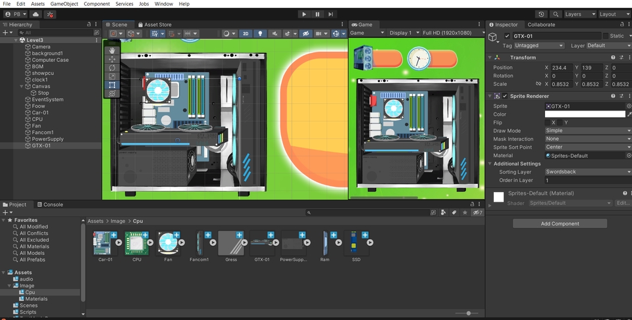Collapse the Transform component
The height and width of the screenshot is (320, 632).
(x=490, y=58)
